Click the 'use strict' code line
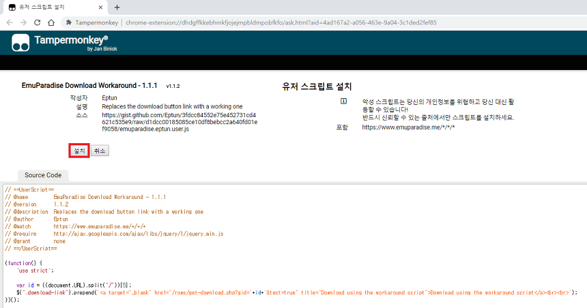Image resolution: width=587 pixels, height=308 pixels. click(x=35, y=271)
